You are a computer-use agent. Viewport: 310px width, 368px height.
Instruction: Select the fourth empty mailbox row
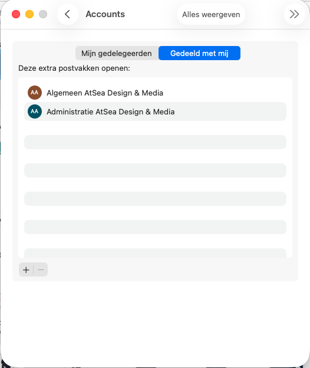155,227
